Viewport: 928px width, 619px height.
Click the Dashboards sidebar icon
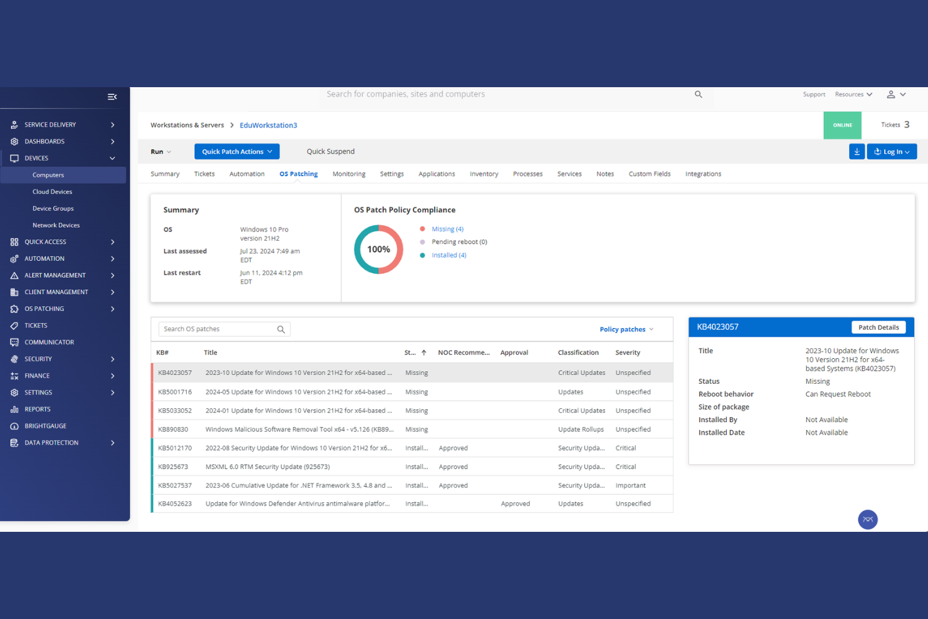coord(14,142)
